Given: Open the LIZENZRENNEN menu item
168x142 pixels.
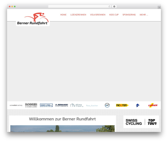Looking at the screenshot, I should click(78, 15).
